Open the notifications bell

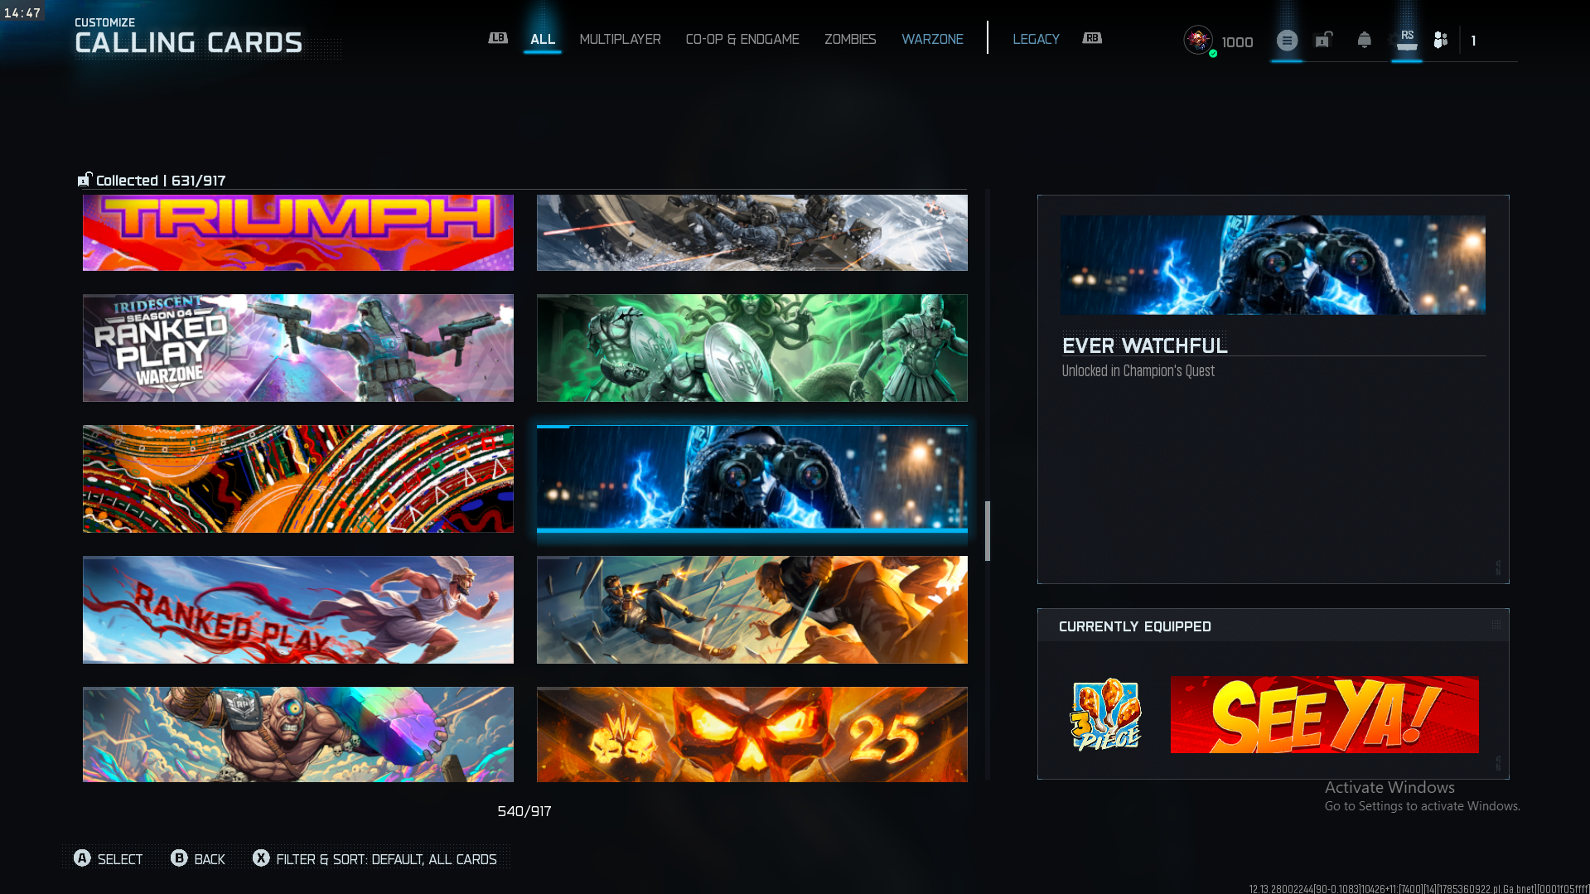(1365, 40)
